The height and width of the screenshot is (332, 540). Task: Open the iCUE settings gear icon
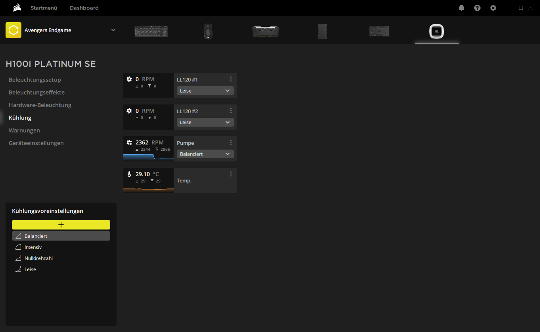click(x=493, y=8)
